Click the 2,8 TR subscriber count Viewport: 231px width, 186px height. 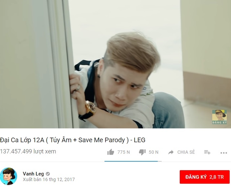[x=217, y=177]
